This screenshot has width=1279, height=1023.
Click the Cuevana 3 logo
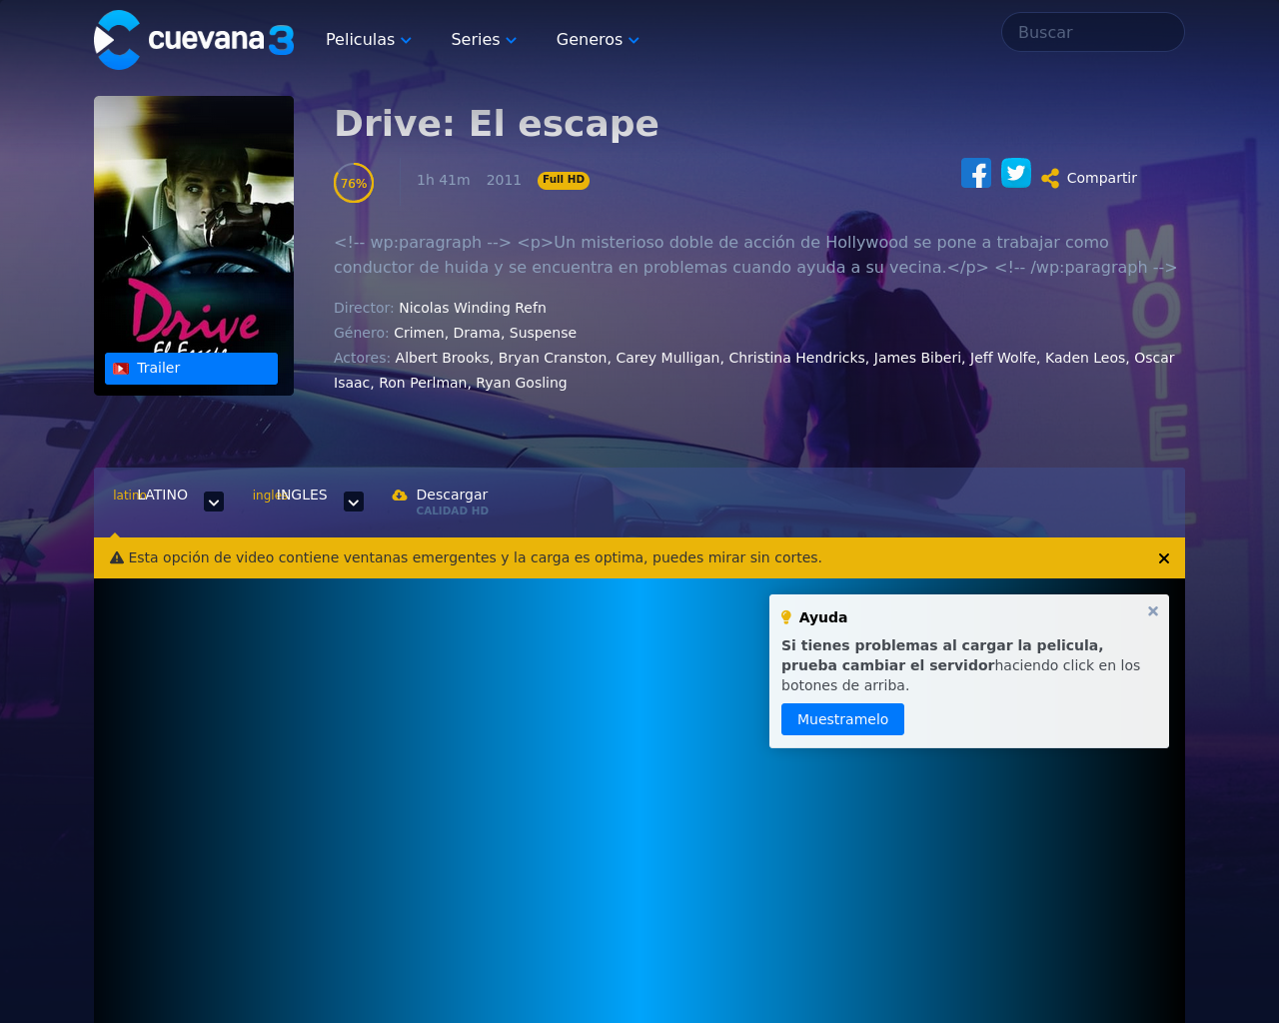pyautogui.click(x=194, y=40)
